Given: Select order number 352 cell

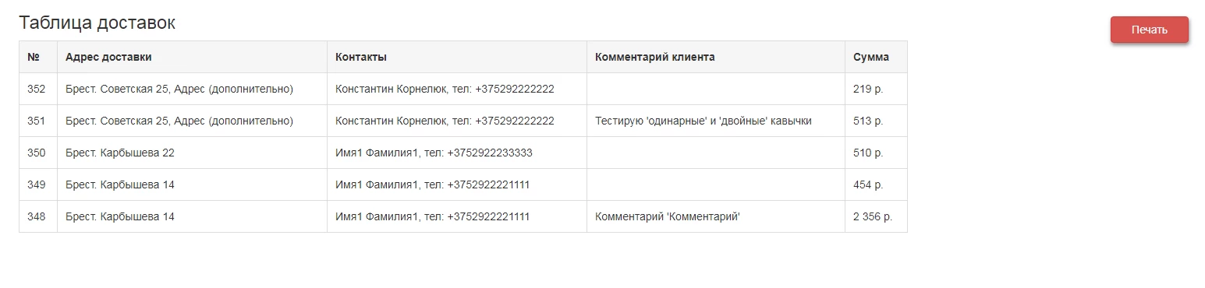Looking at the screenshot, I should [x=38, y=89].
